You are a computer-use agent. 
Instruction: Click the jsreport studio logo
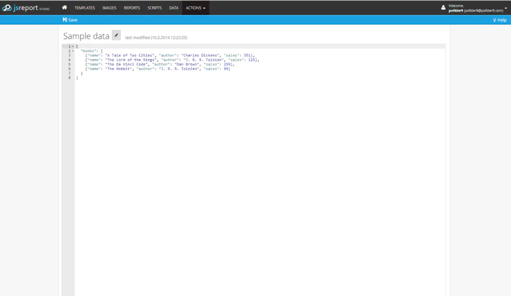[x=26, y=8]
